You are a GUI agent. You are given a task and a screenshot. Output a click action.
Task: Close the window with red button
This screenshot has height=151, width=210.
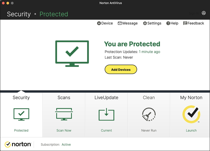[3, 3]
